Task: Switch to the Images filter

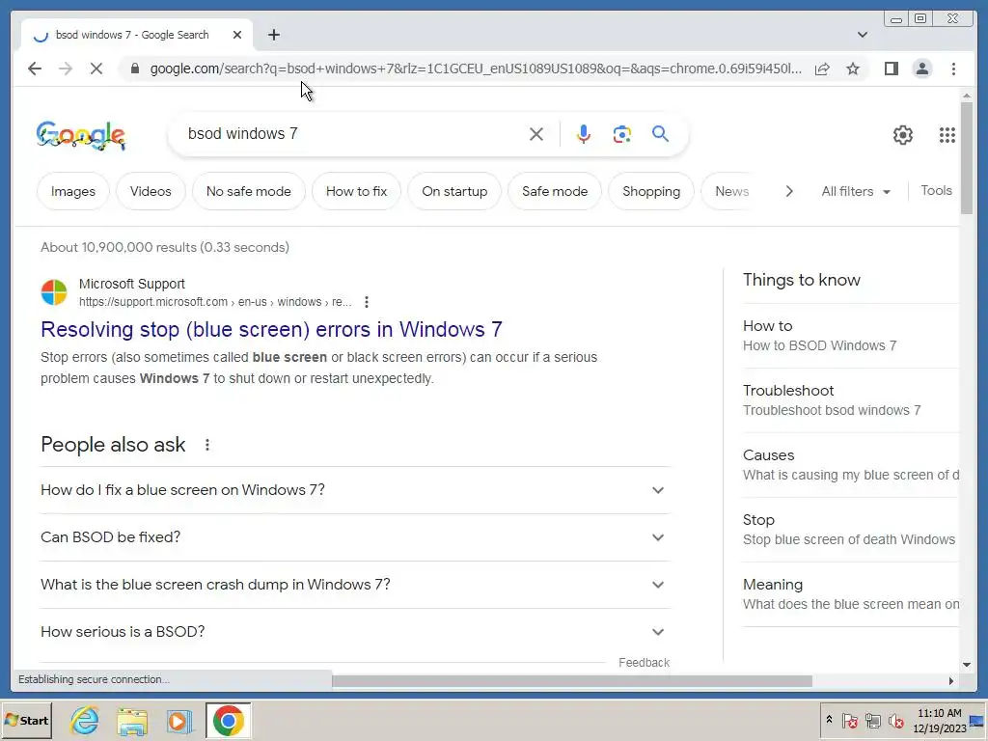Action: click(73, 191)
